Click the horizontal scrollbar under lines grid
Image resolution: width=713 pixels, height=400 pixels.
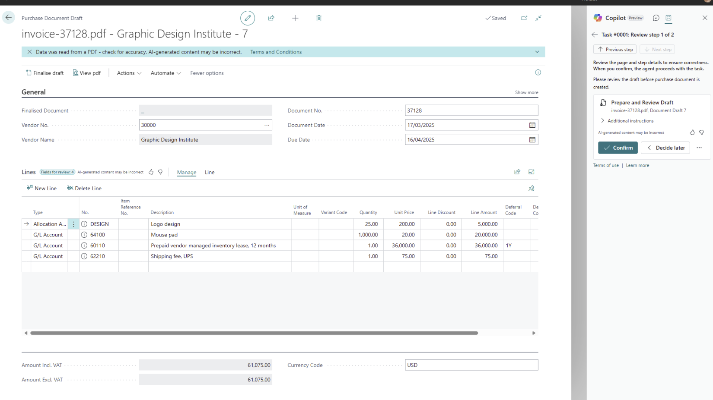254,333
